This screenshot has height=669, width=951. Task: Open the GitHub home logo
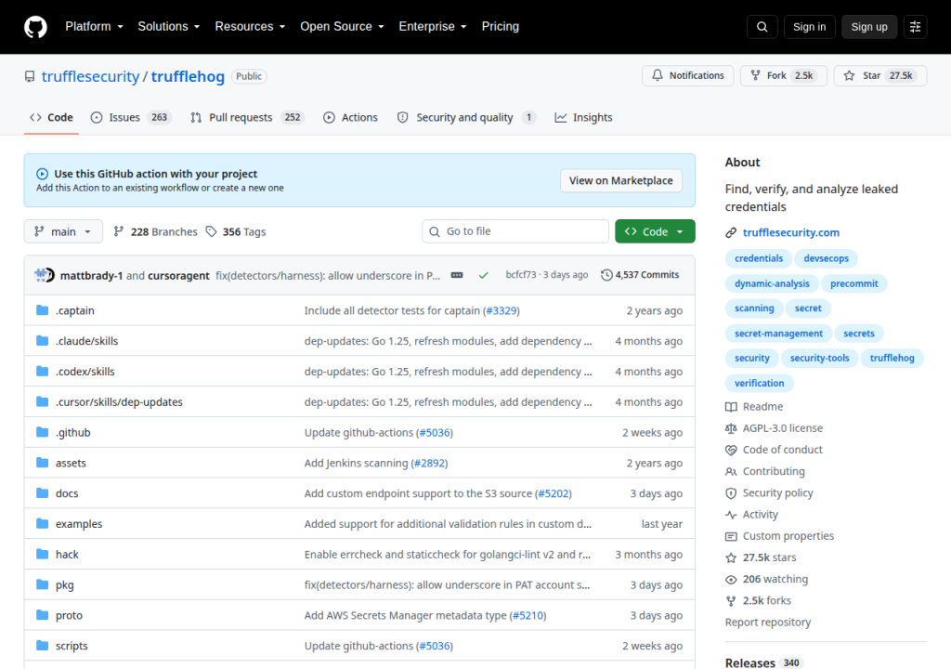coord(35,27)
